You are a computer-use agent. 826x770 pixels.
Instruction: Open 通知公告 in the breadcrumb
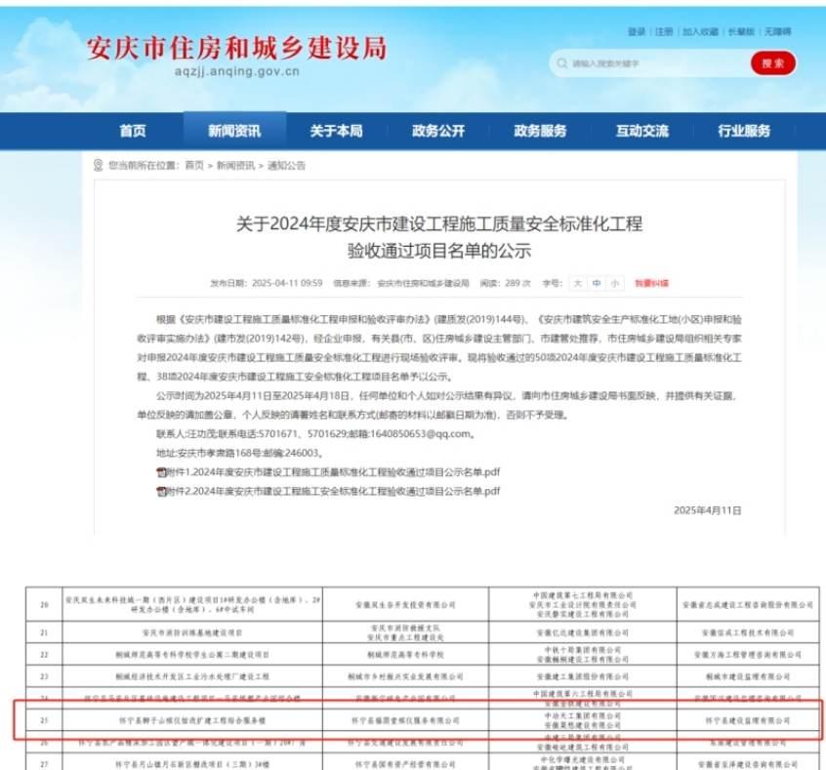coord(286,166)
